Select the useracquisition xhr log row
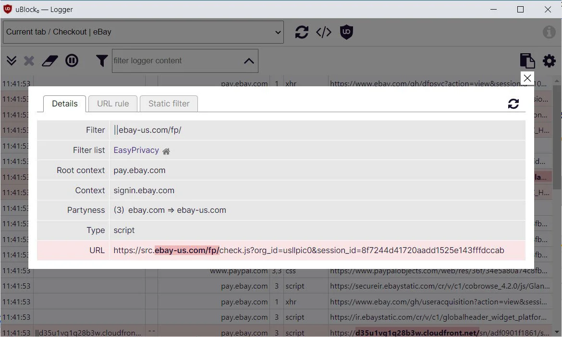Viewport: 562px width, 337px height. 276,302
